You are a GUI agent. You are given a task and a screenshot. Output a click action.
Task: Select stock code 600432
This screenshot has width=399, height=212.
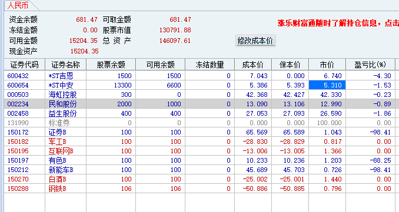click(x=18, y=76)
